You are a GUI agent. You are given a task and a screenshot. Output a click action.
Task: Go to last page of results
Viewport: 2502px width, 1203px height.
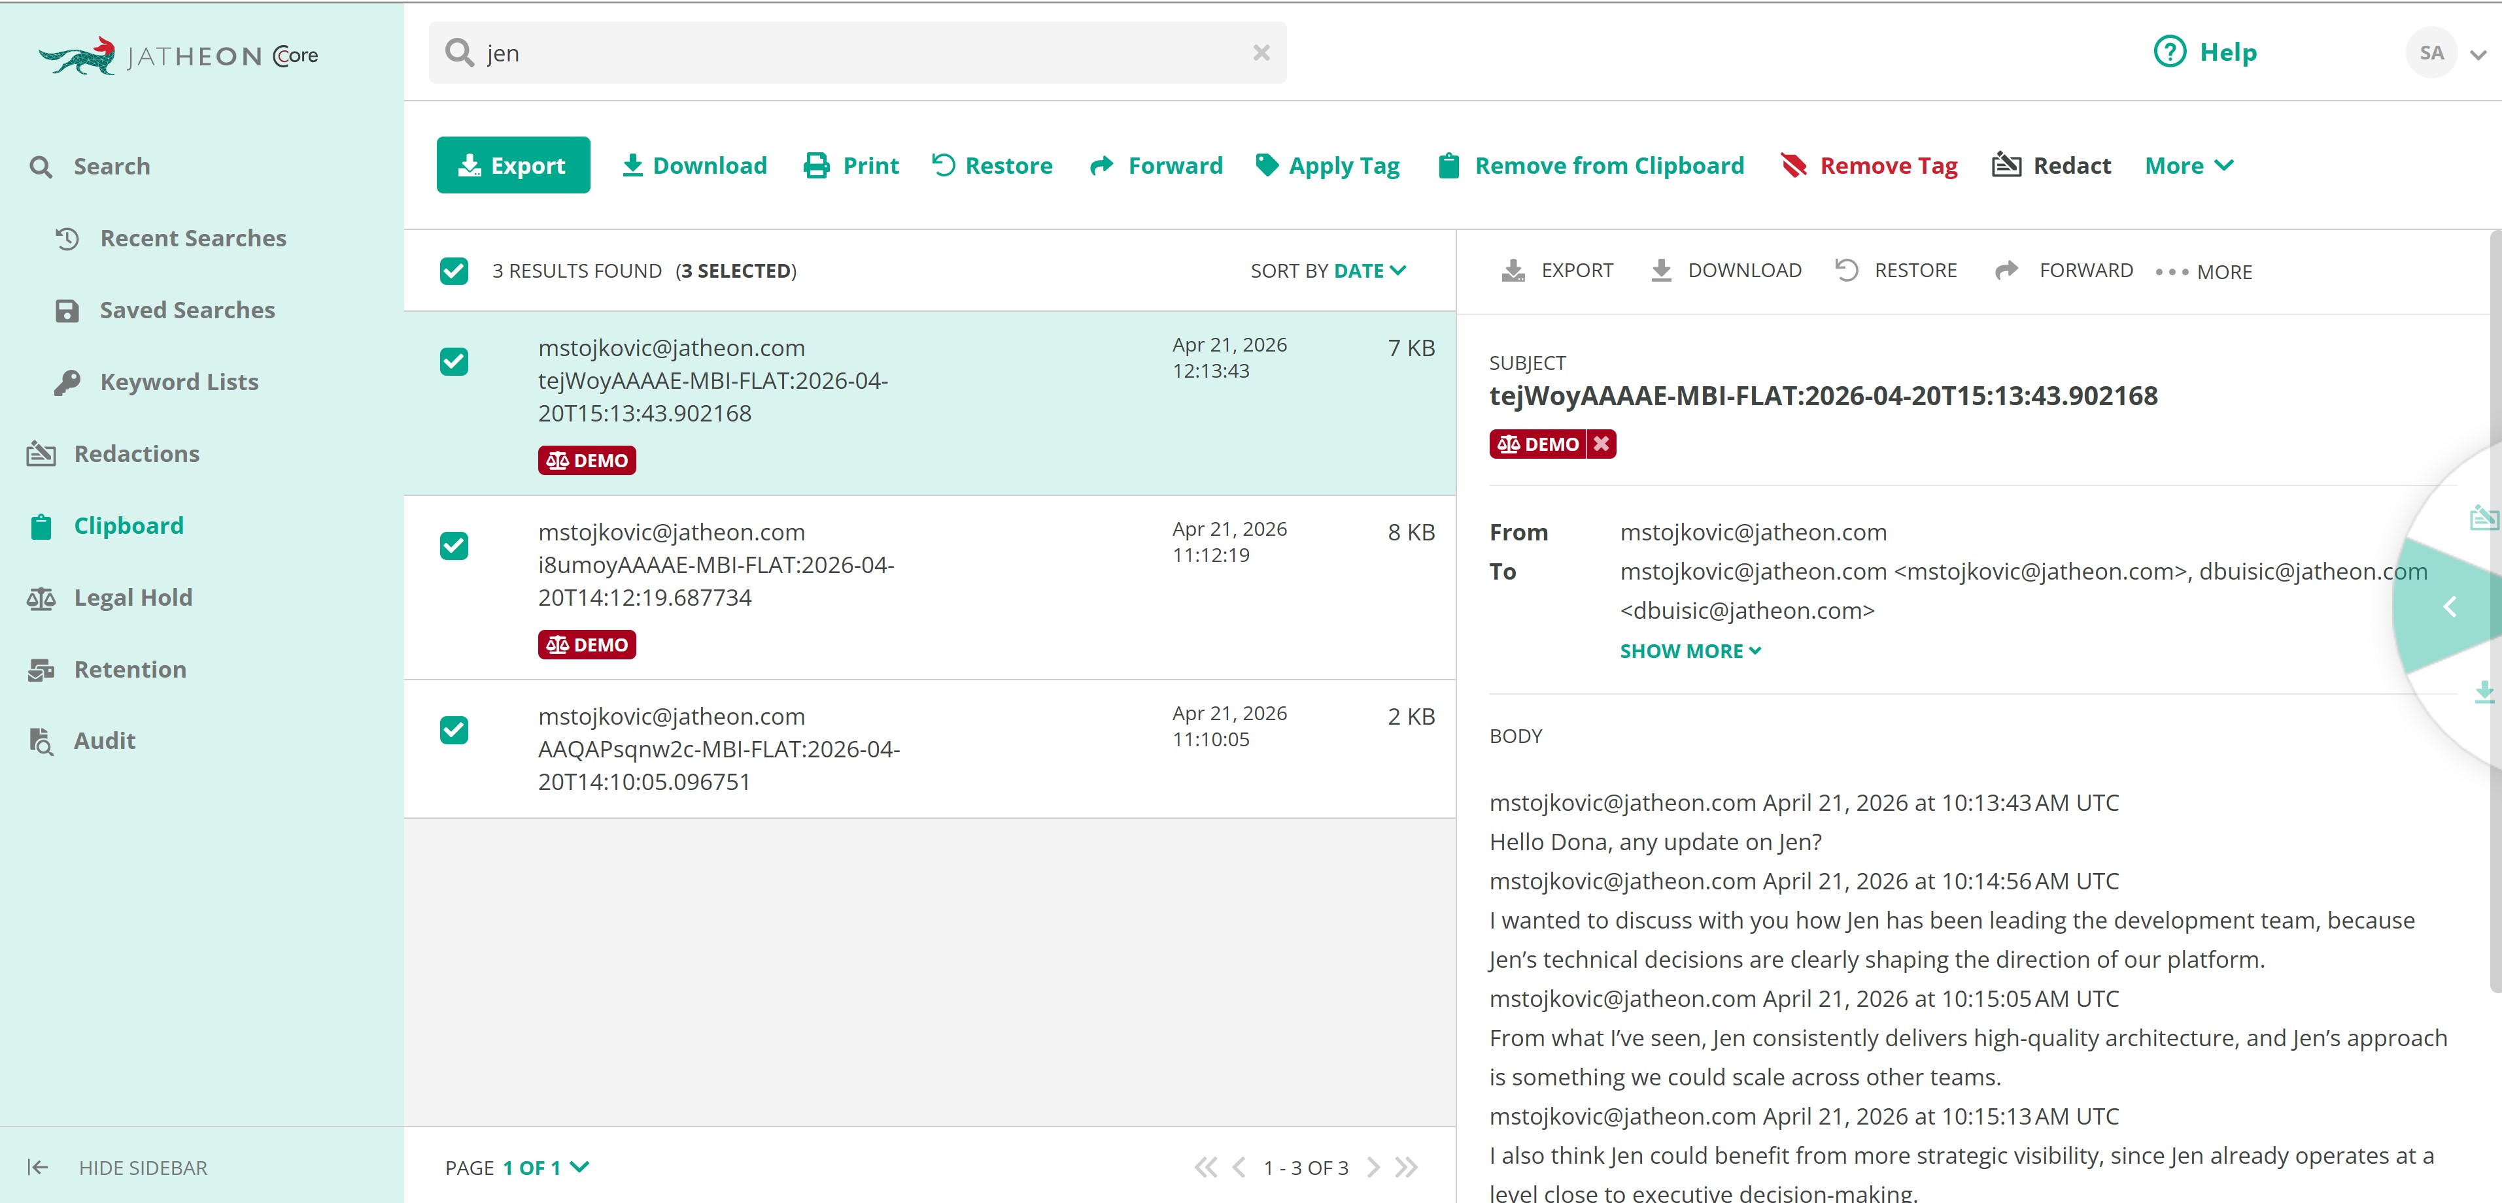1407,1167
